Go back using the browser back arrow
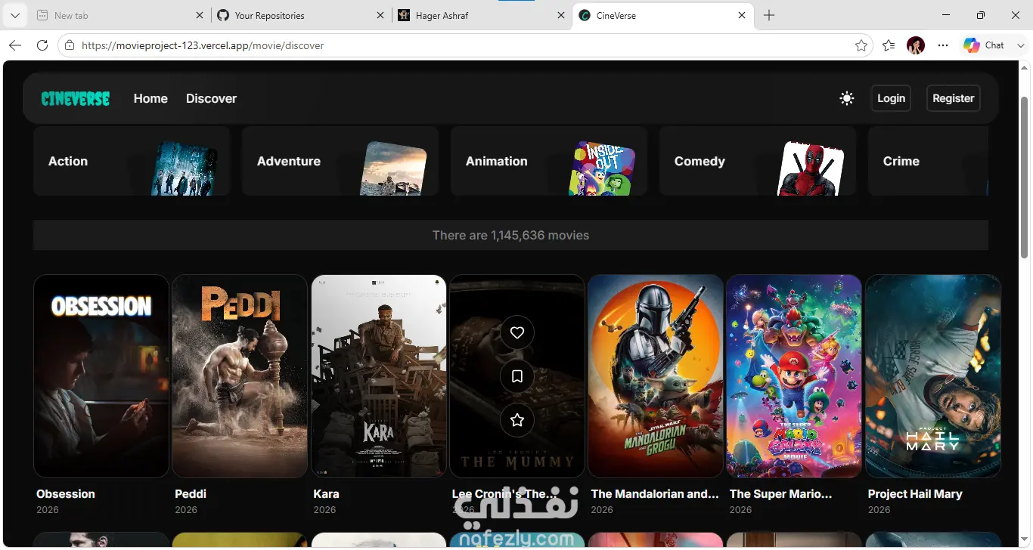 [x=15, y=45]
